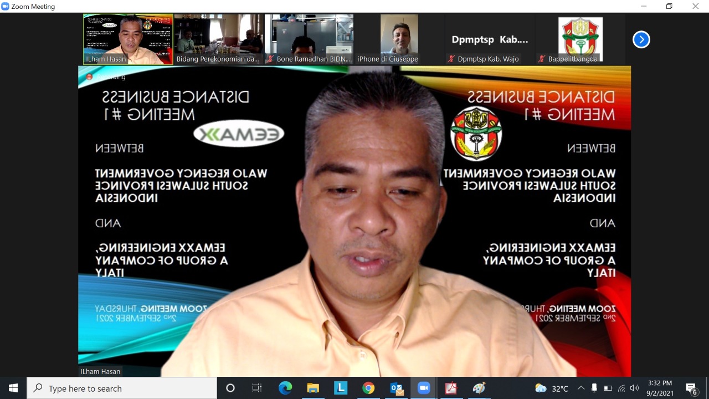Open Outlook from the taskbar

click(397, 388)
